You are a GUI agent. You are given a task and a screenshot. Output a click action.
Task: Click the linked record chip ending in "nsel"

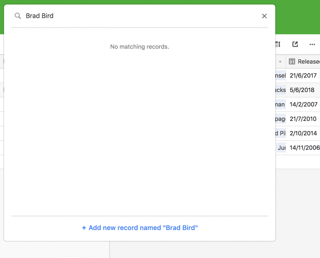[281, 76]
